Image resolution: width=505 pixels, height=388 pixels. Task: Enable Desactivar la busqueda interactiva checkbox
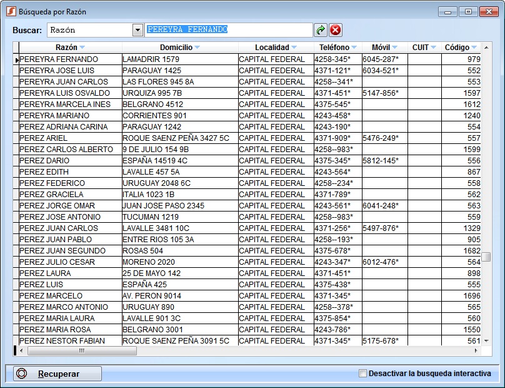363,374
